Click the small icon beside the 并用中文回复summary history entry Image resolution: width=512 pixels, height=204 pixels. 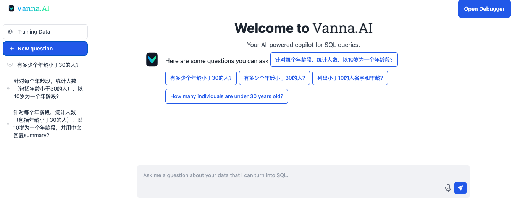[8, 124]
